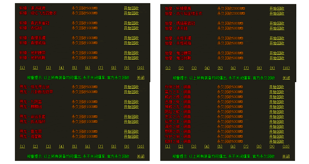Recycle the 轩辕·地煞战靴 item
The height and width of the screenshot is (164, 309).
click(x=131, y=58)
